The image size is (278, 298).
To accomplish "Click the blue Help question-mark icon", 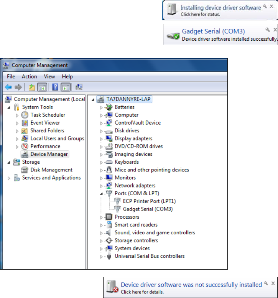I will tap(55, 87).
